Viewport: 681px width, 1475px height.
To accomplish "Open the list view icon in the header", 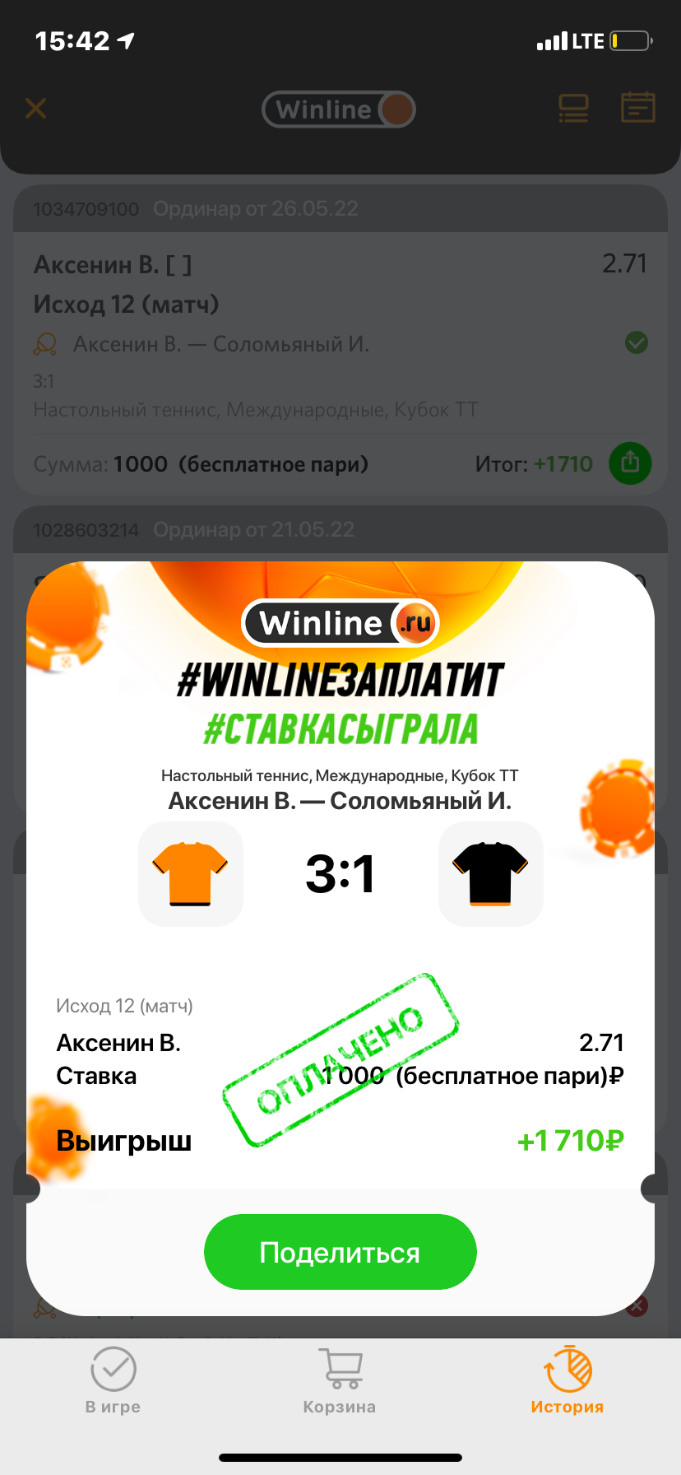I will tap(573, 109).
